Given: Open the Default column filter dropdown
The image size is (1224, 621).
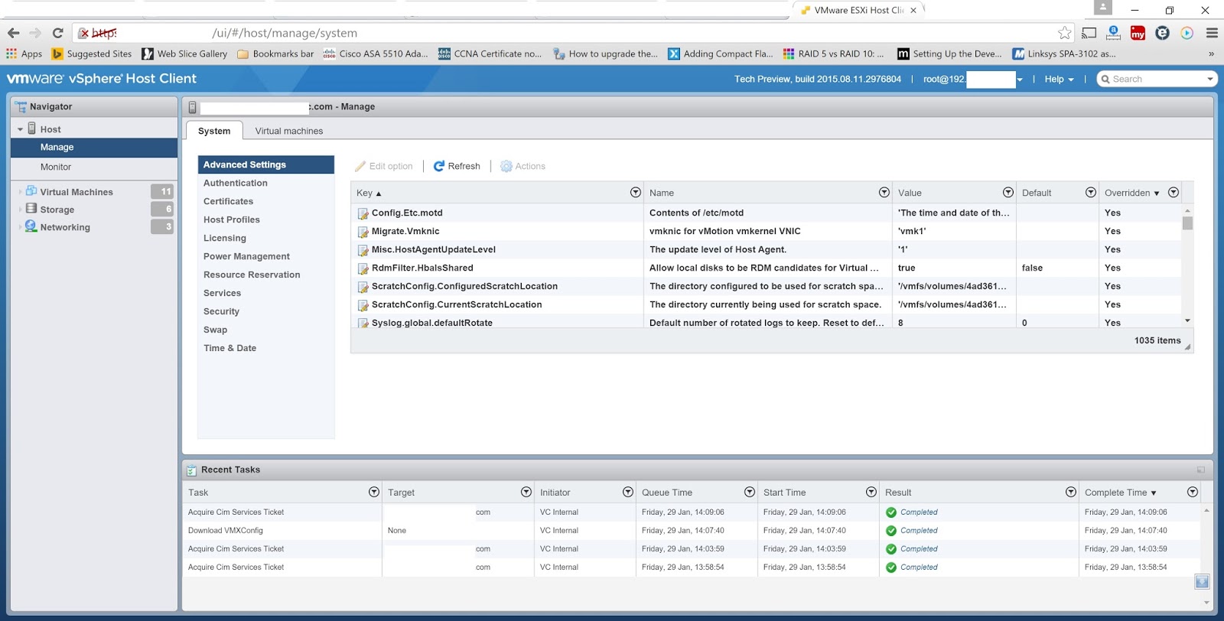Looking at the screenshot, I should click(1090, 192).
